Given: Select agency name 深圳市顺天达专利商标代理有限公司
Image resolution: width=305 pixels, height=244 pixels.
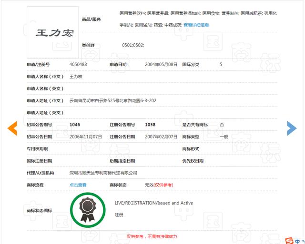Looking at the screenshot, I should [x=103, y=173].
